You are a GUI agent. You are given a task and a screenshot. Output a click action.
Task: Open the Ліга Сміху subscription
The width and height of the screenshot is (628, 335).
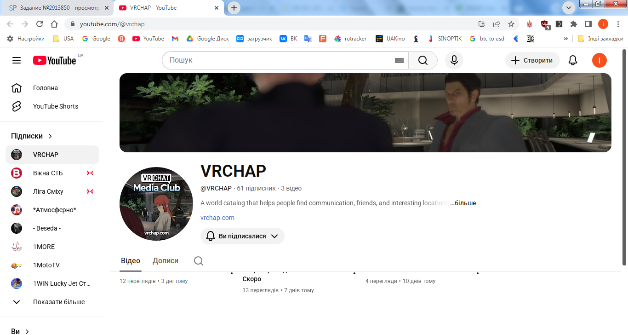52,191
